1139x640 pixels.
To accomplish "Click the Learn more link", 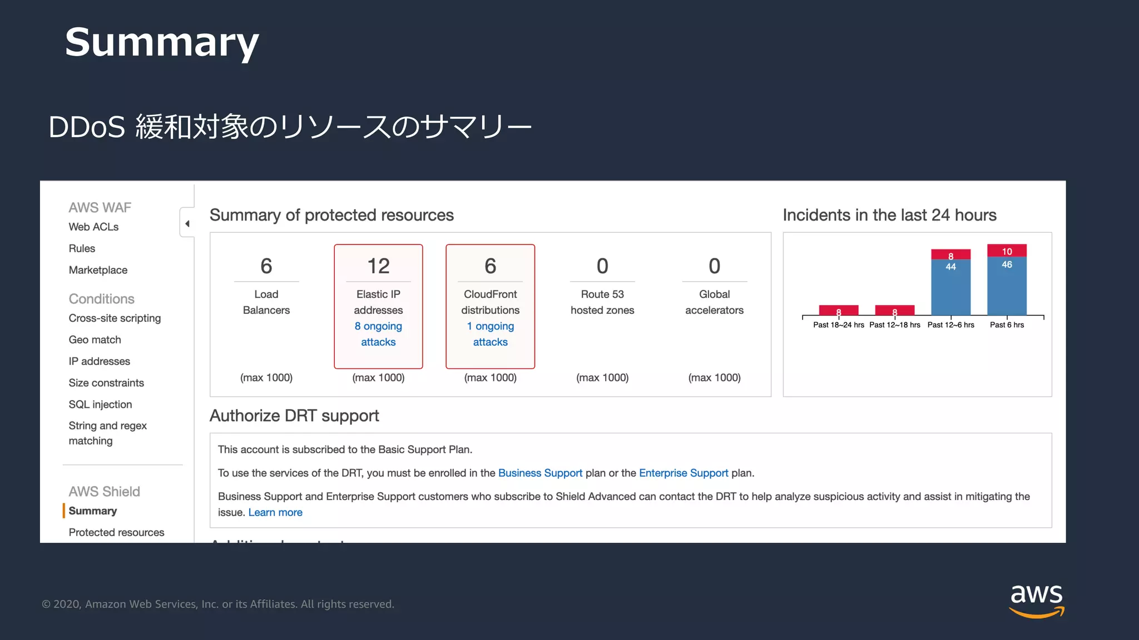I will click(x=275, y=512).
